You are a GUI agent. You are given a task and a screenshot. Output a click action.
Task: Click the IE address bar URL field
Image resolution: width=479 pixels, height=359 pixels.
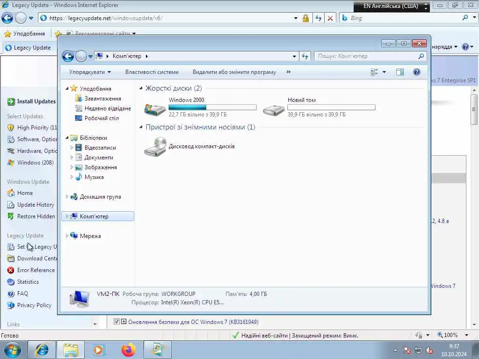click(x=169, y=18)
